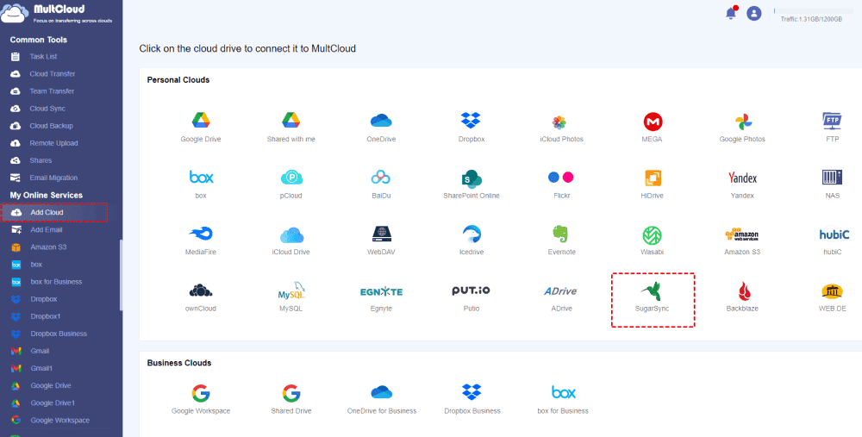Choose MediaFire cloud

[x=201, y=240]
